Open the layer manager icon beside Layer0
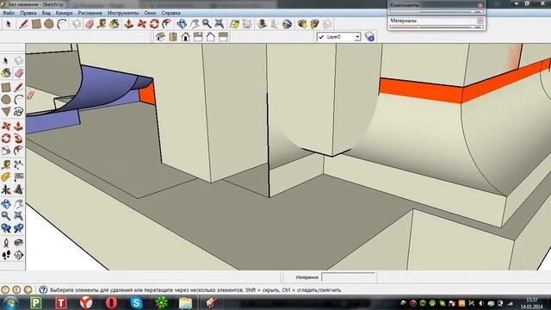 369,36
